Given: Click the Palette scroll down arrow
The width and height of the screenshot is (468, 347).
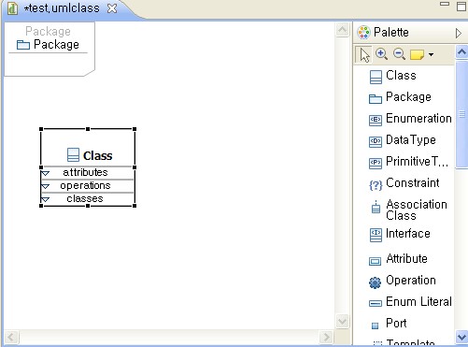Looking at the screenshot, I should click(461, 337).
